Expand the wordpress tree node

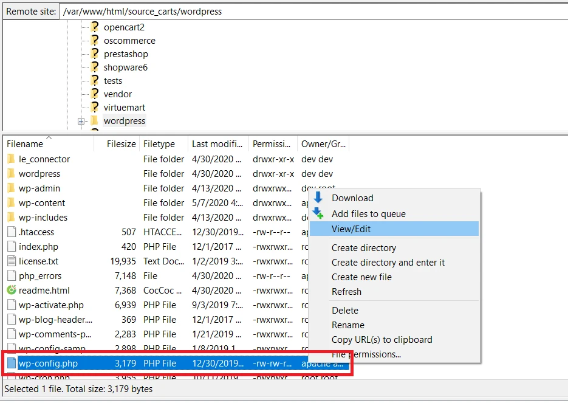(x=81, y=121)
